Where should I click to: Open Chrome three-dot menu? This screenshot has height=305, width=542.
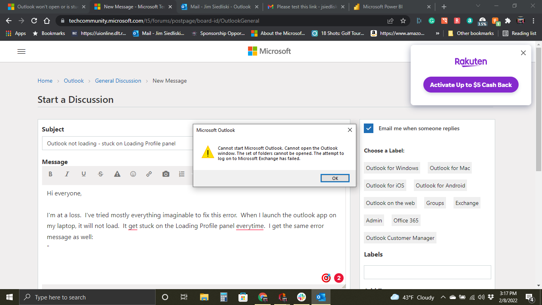(534, 21)
